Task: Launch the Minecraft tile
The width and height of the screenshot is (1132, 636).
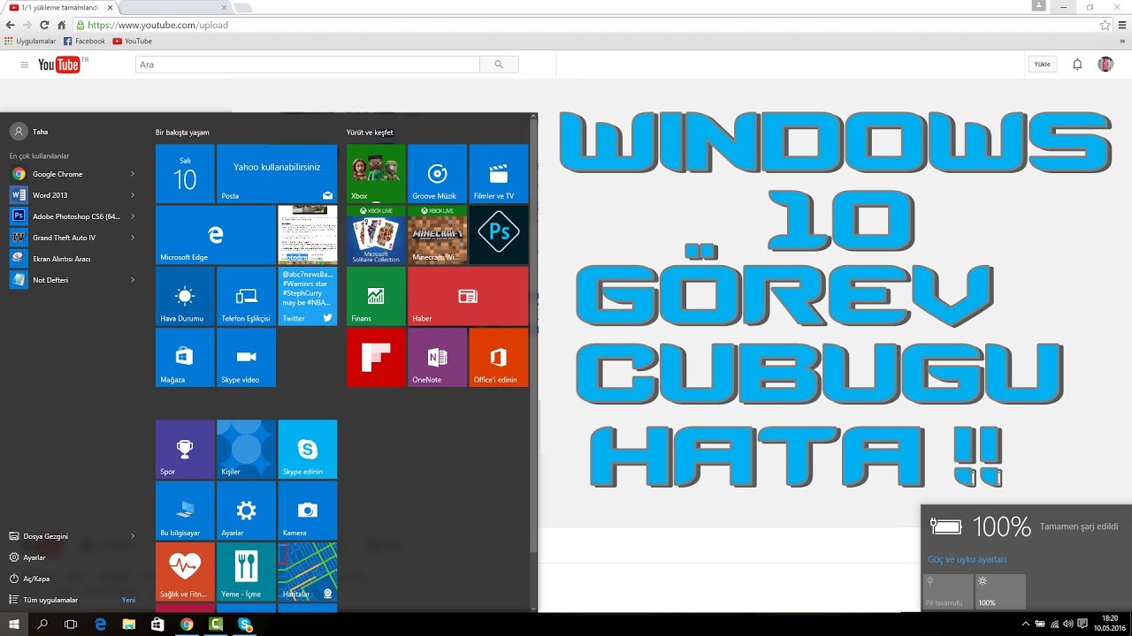Action: [437, 235]
